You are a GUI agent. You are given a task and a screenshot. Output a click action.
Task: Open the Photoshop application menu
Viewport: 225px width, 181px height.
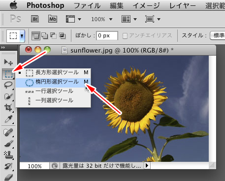click(x=45, y=5)
